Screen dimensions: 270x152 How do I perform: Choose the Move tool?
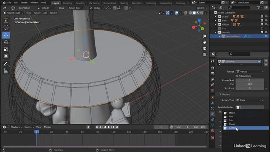6,35
